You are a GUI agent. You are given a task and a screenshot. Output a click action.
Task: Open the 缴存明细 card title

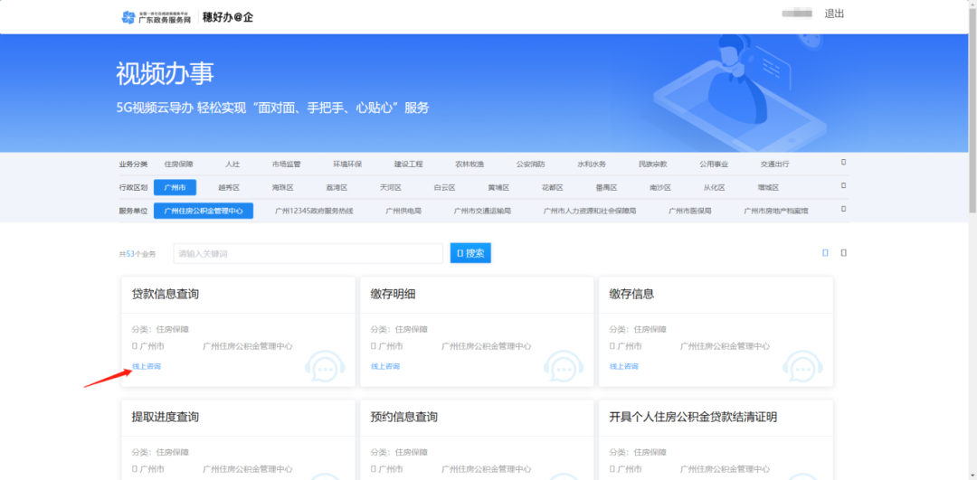tap(393, 294)
